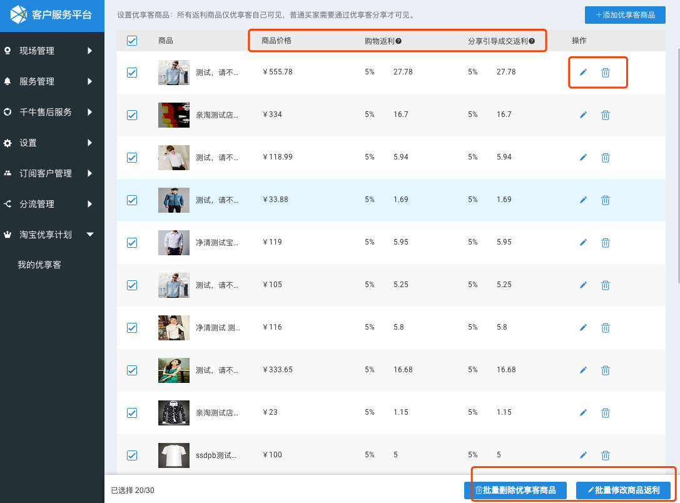
Task: Click the 添加优享客商品 button
Action: [x=624, y=15]
